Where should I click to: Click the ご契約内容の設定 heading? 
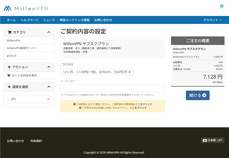(83, 32)
